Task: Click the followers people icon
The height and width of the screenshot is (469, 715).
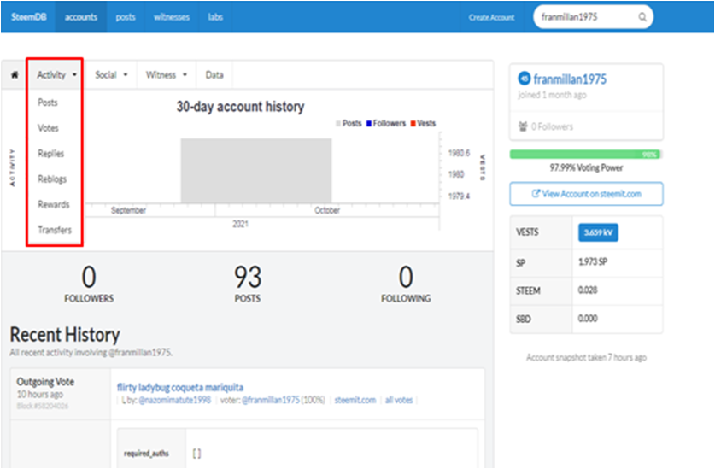Action: pos(523,126)
